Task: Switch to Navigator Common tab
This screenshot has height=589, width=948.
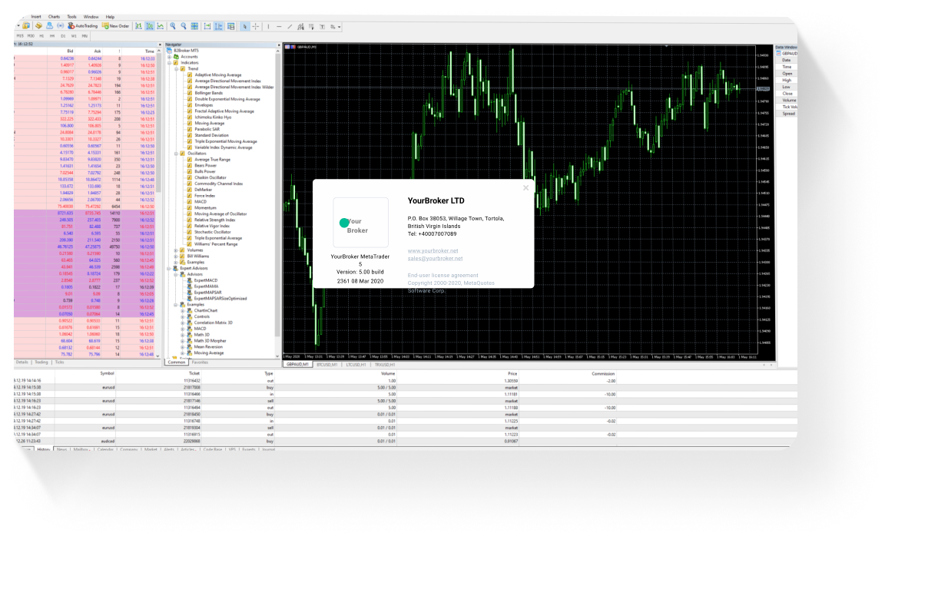Action: pyautogui.click(x=177, y=362)
